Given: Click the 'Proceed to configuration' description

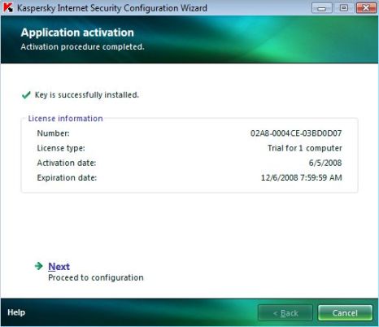Looking at the screenshot, I should pos(96,277).
